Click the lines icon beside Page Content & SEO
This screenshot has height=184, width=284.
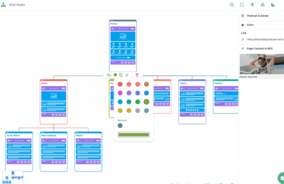243,49
